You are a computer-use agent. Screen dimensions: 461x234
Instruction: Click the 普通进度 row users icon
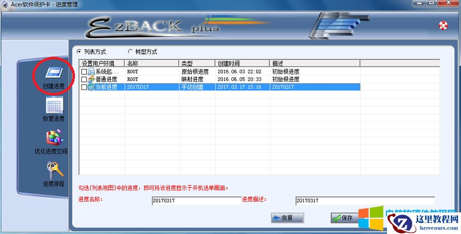[x=91, y=79]
